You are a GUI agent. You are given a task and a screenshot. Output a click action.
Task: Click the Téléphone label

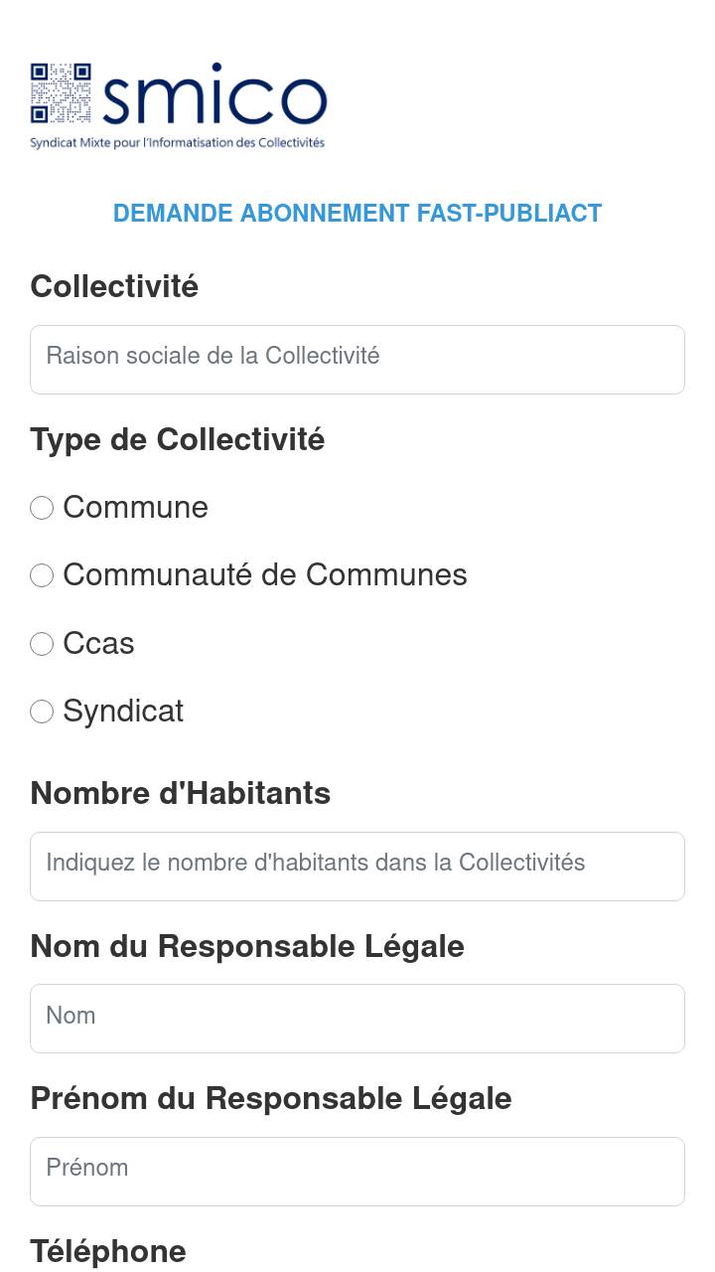(x=108, y=1251)
